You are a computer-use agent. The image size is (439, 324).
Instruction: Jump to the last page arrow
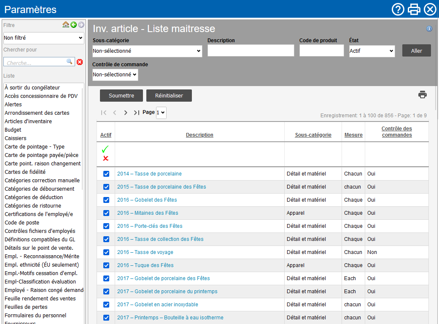pyautogui.click(x=136, y=113)
